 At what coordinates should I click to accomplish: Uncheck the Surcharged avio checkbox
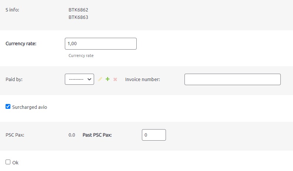(8, 107)
